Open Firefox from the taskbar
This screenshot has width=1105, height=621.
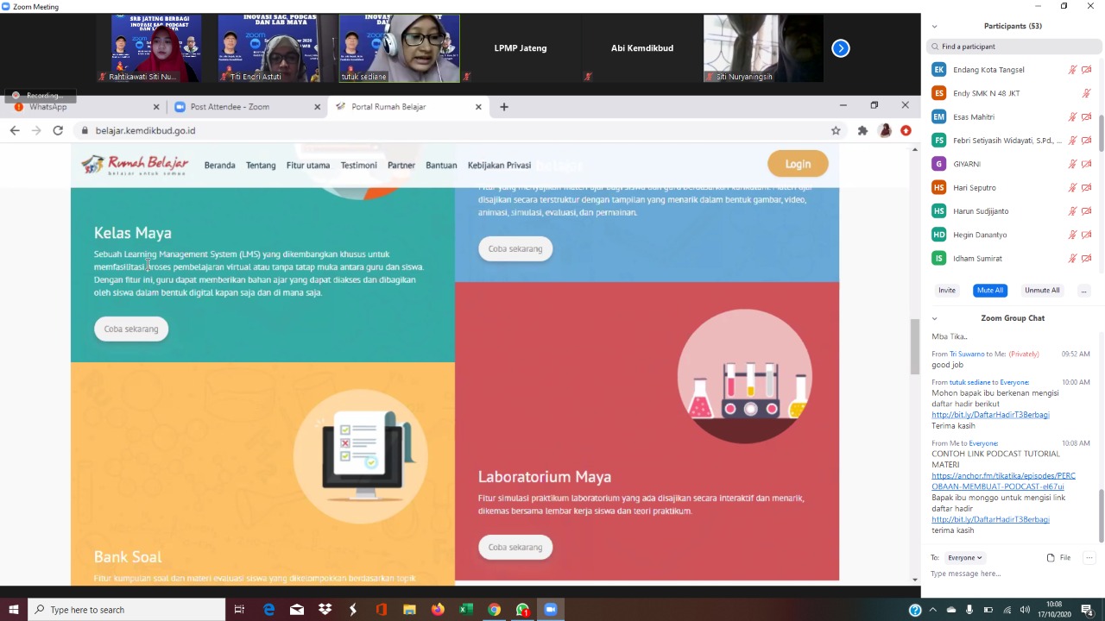pyautogui.click(x=438, y=610)
